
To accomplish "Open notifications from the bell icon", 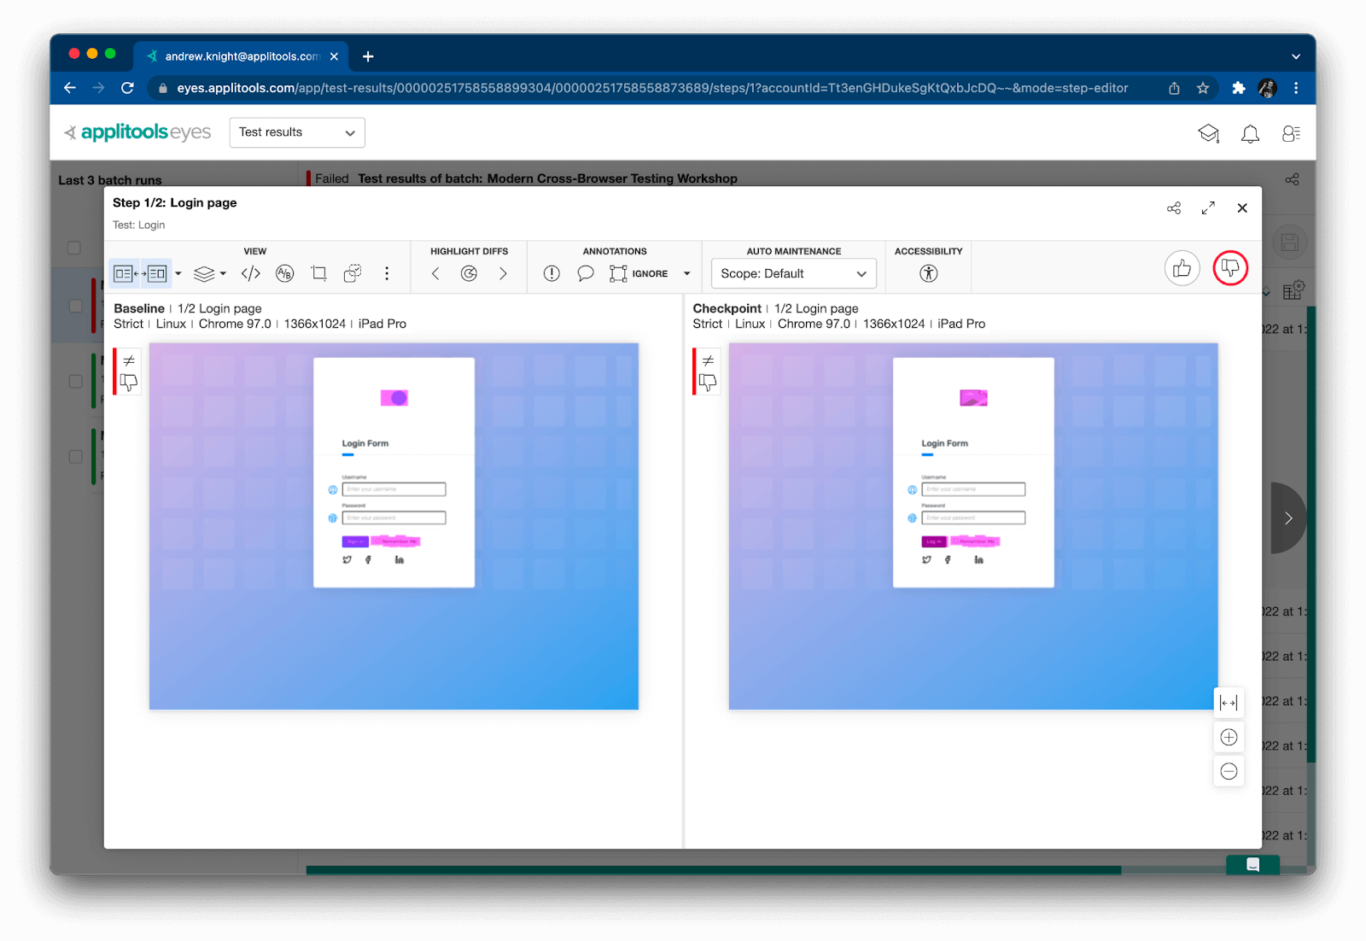I will [x=1250, y=133].
